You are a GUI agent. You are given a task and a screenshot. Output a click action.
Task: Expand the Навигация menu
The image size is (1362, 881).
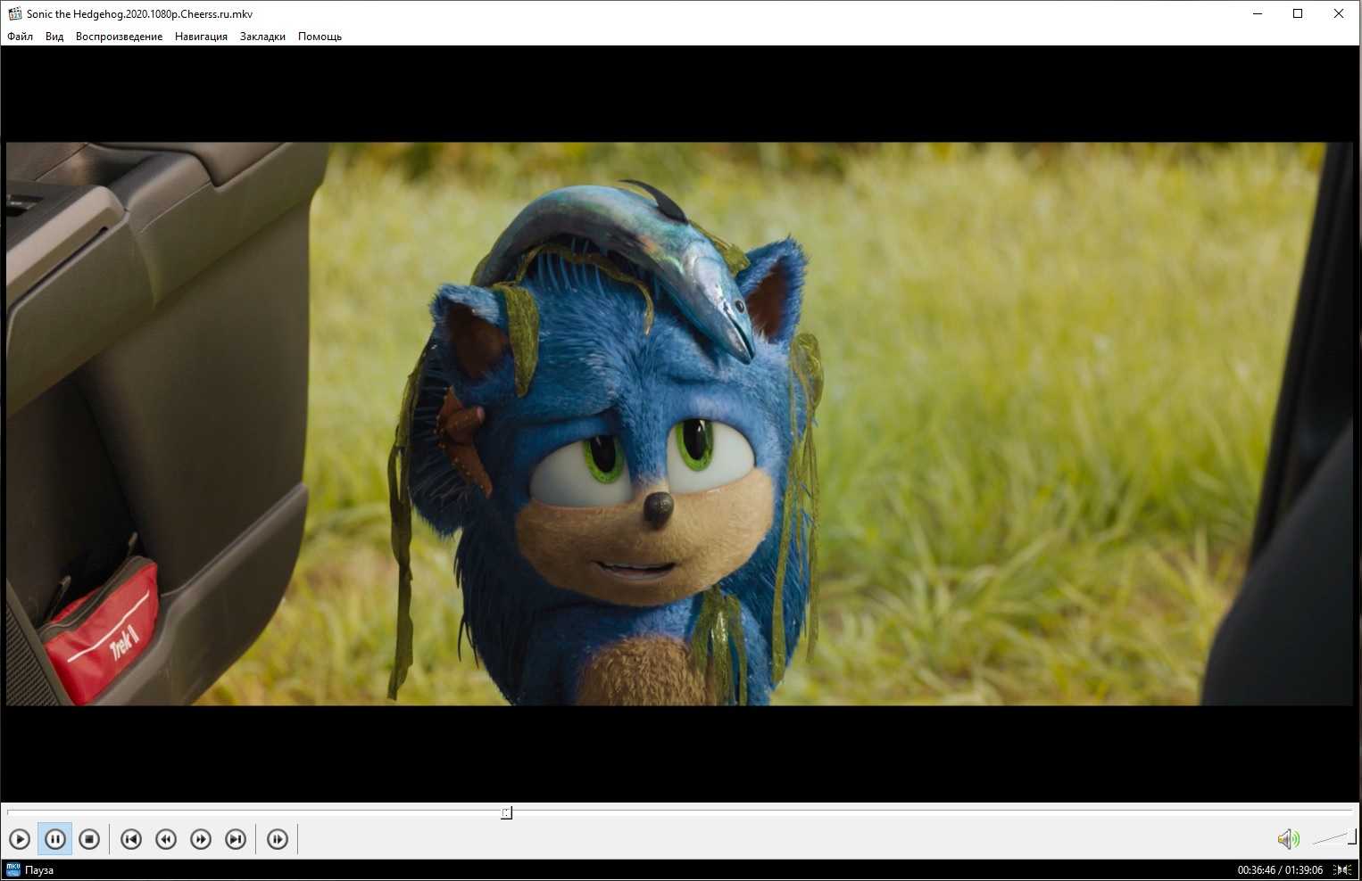[x=201, y=37]
